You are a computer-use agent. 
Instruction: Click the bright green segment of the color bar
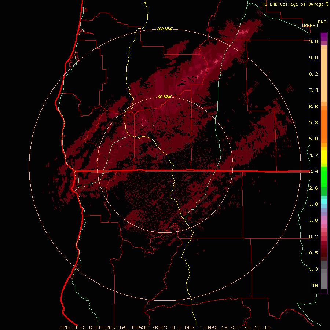click(x=324, y=177)
